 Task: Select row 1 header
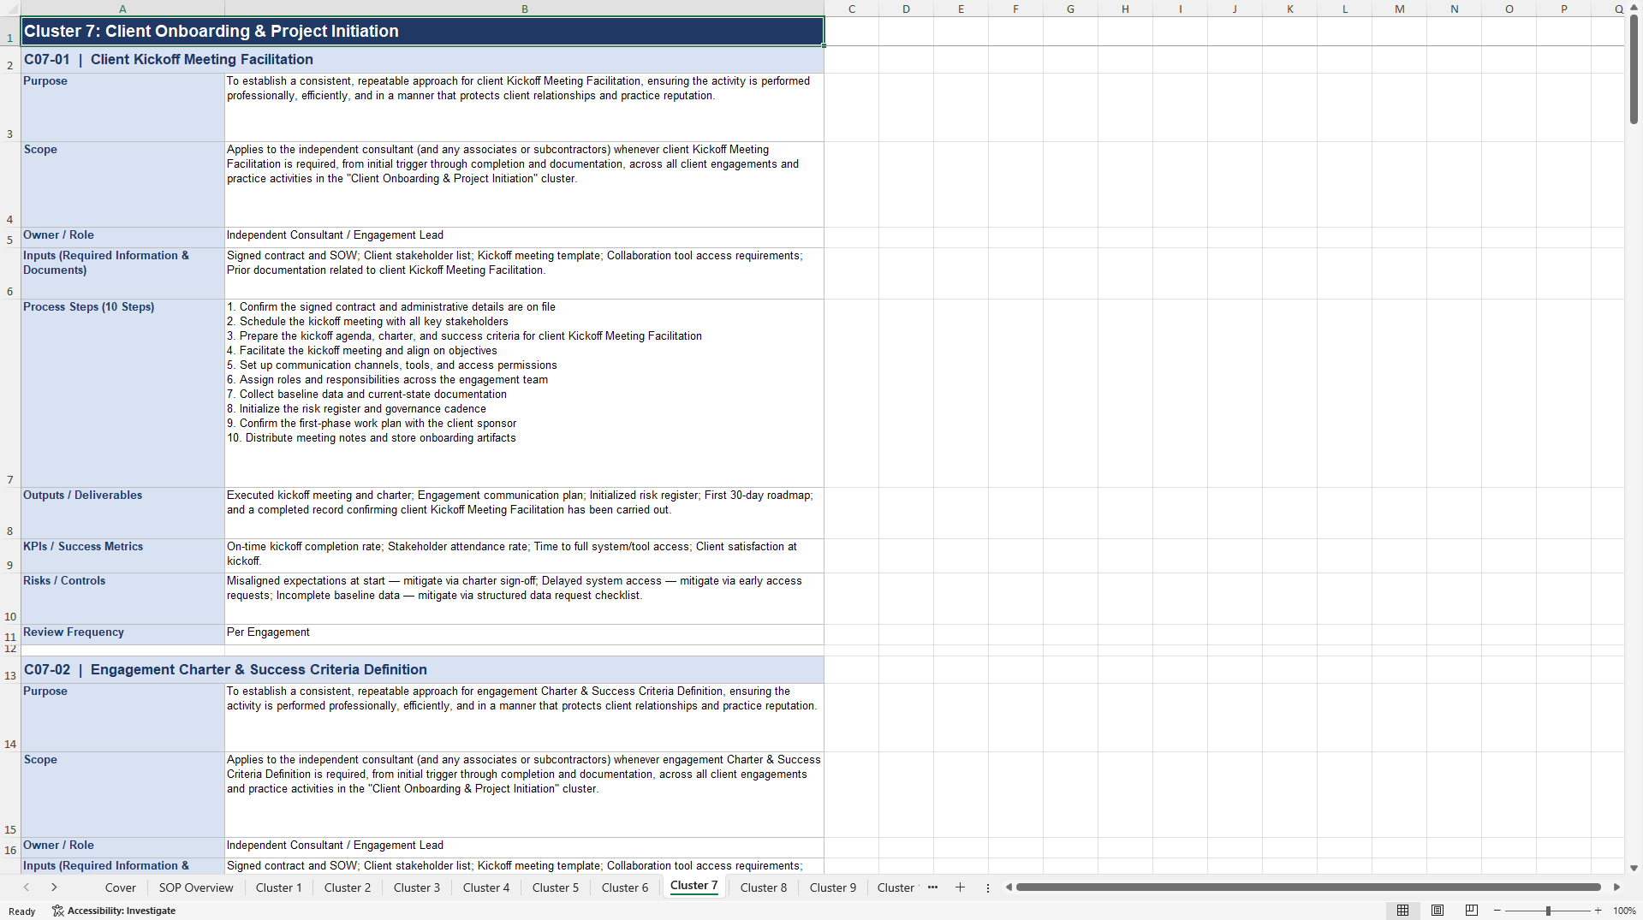point(10,31)
